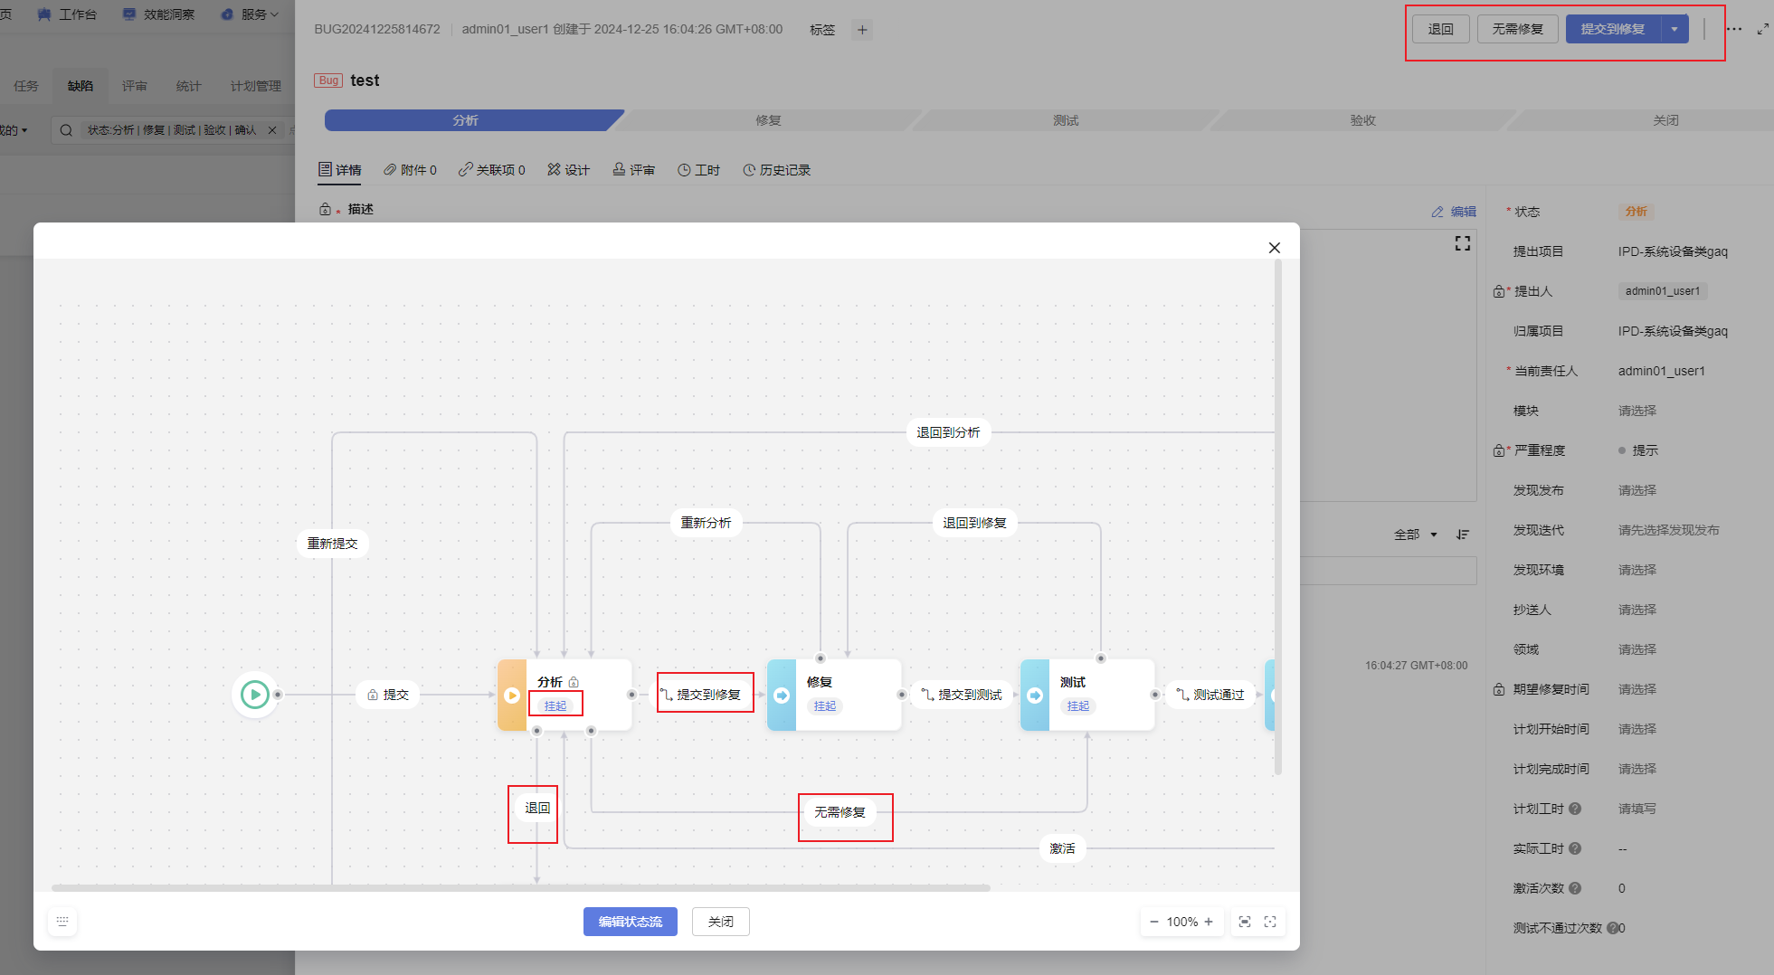Click the 测试通过 transition label
Image resolution: width=1774 pixels, height=975 pixels.
tap(1210, 695)
